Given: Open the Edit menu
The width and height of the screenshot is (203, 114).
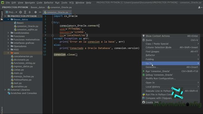Looking at the screenshot, I should coord(14,3).
